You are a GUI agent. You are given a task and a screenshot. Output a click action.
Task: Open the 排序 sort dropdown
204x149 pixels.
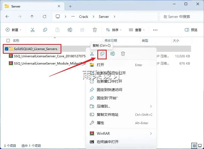pyautogui.click(x=114, y=30)
